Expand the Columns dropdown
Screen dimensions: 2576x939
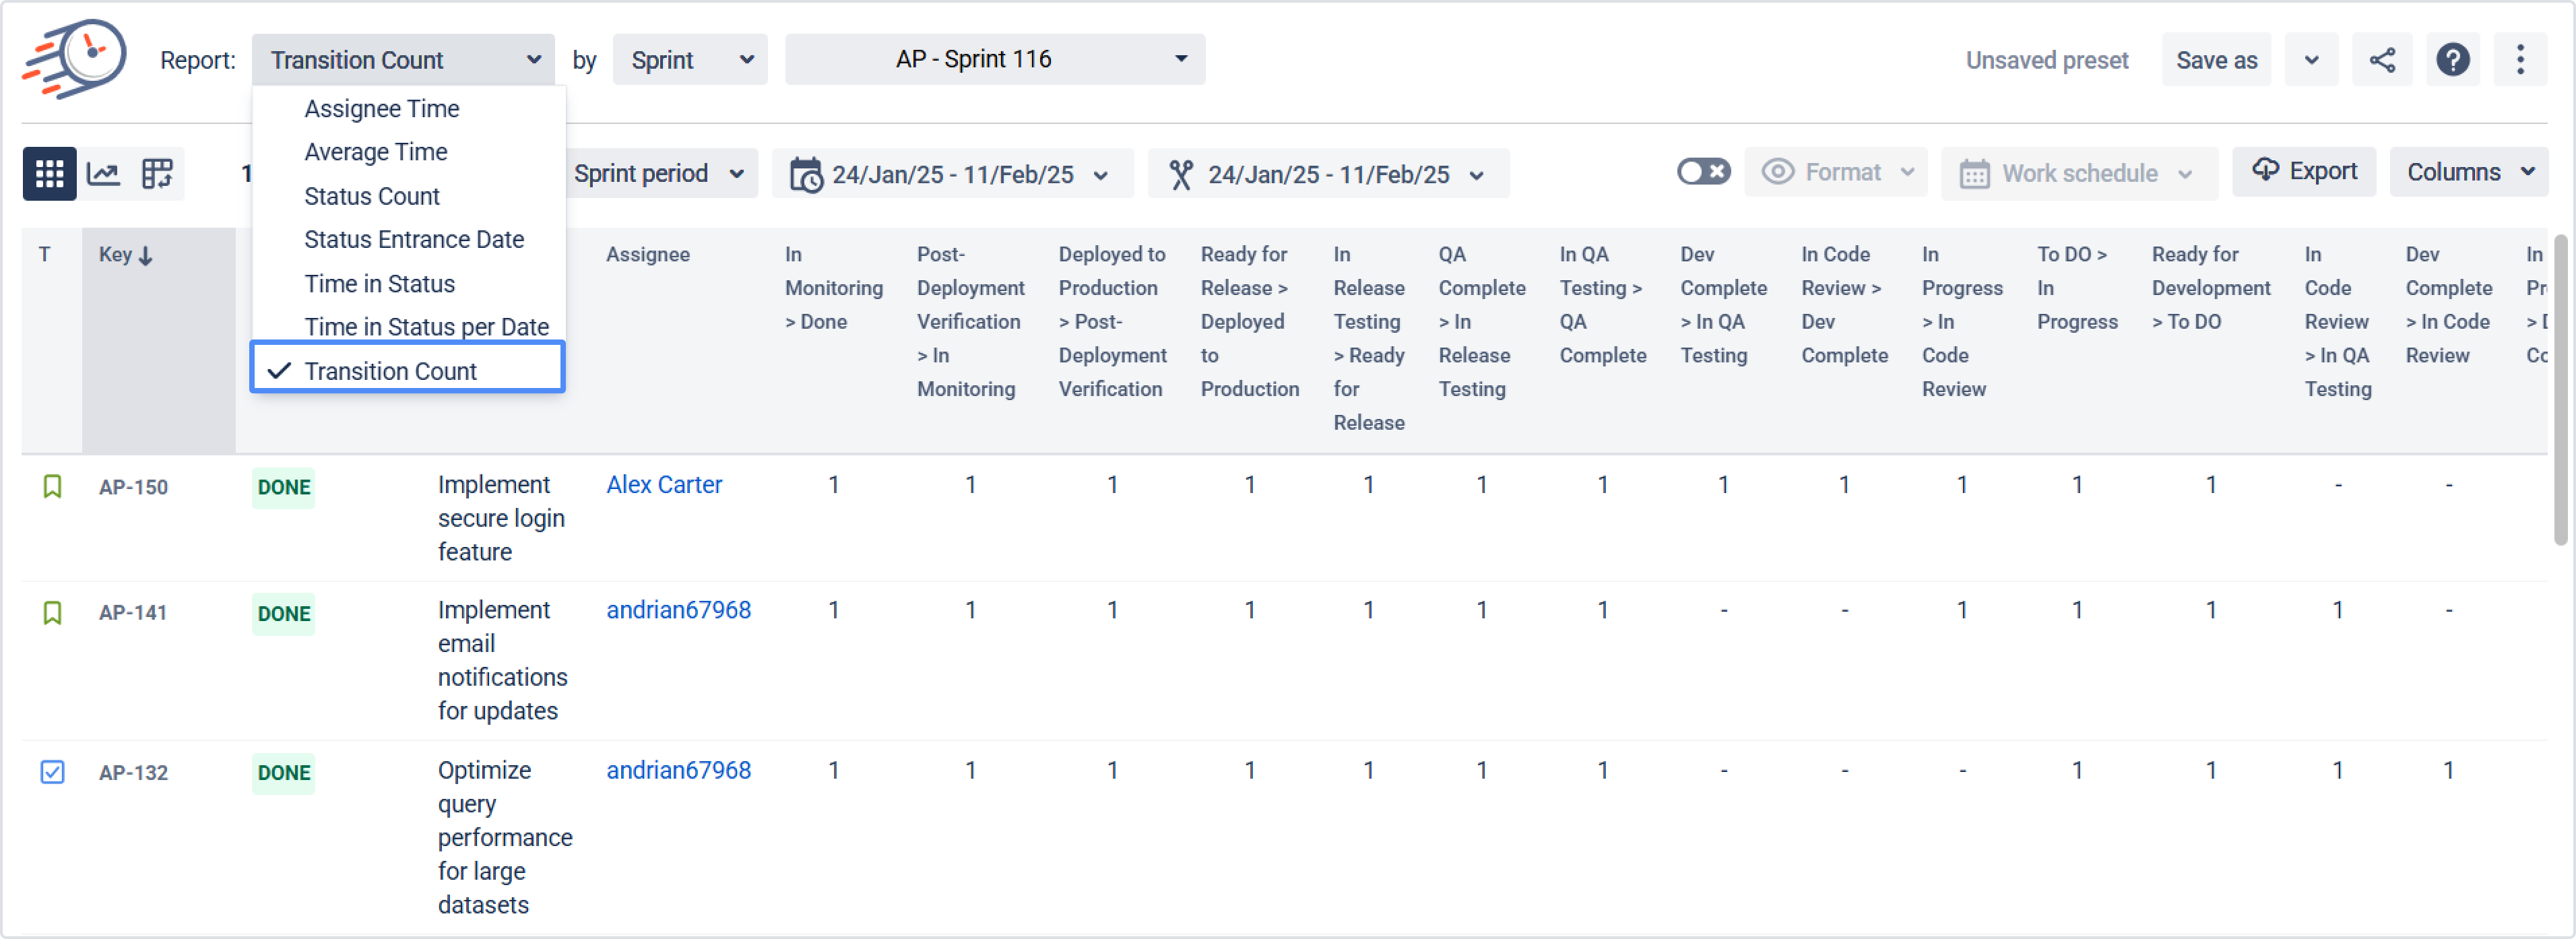point(2468,172)
